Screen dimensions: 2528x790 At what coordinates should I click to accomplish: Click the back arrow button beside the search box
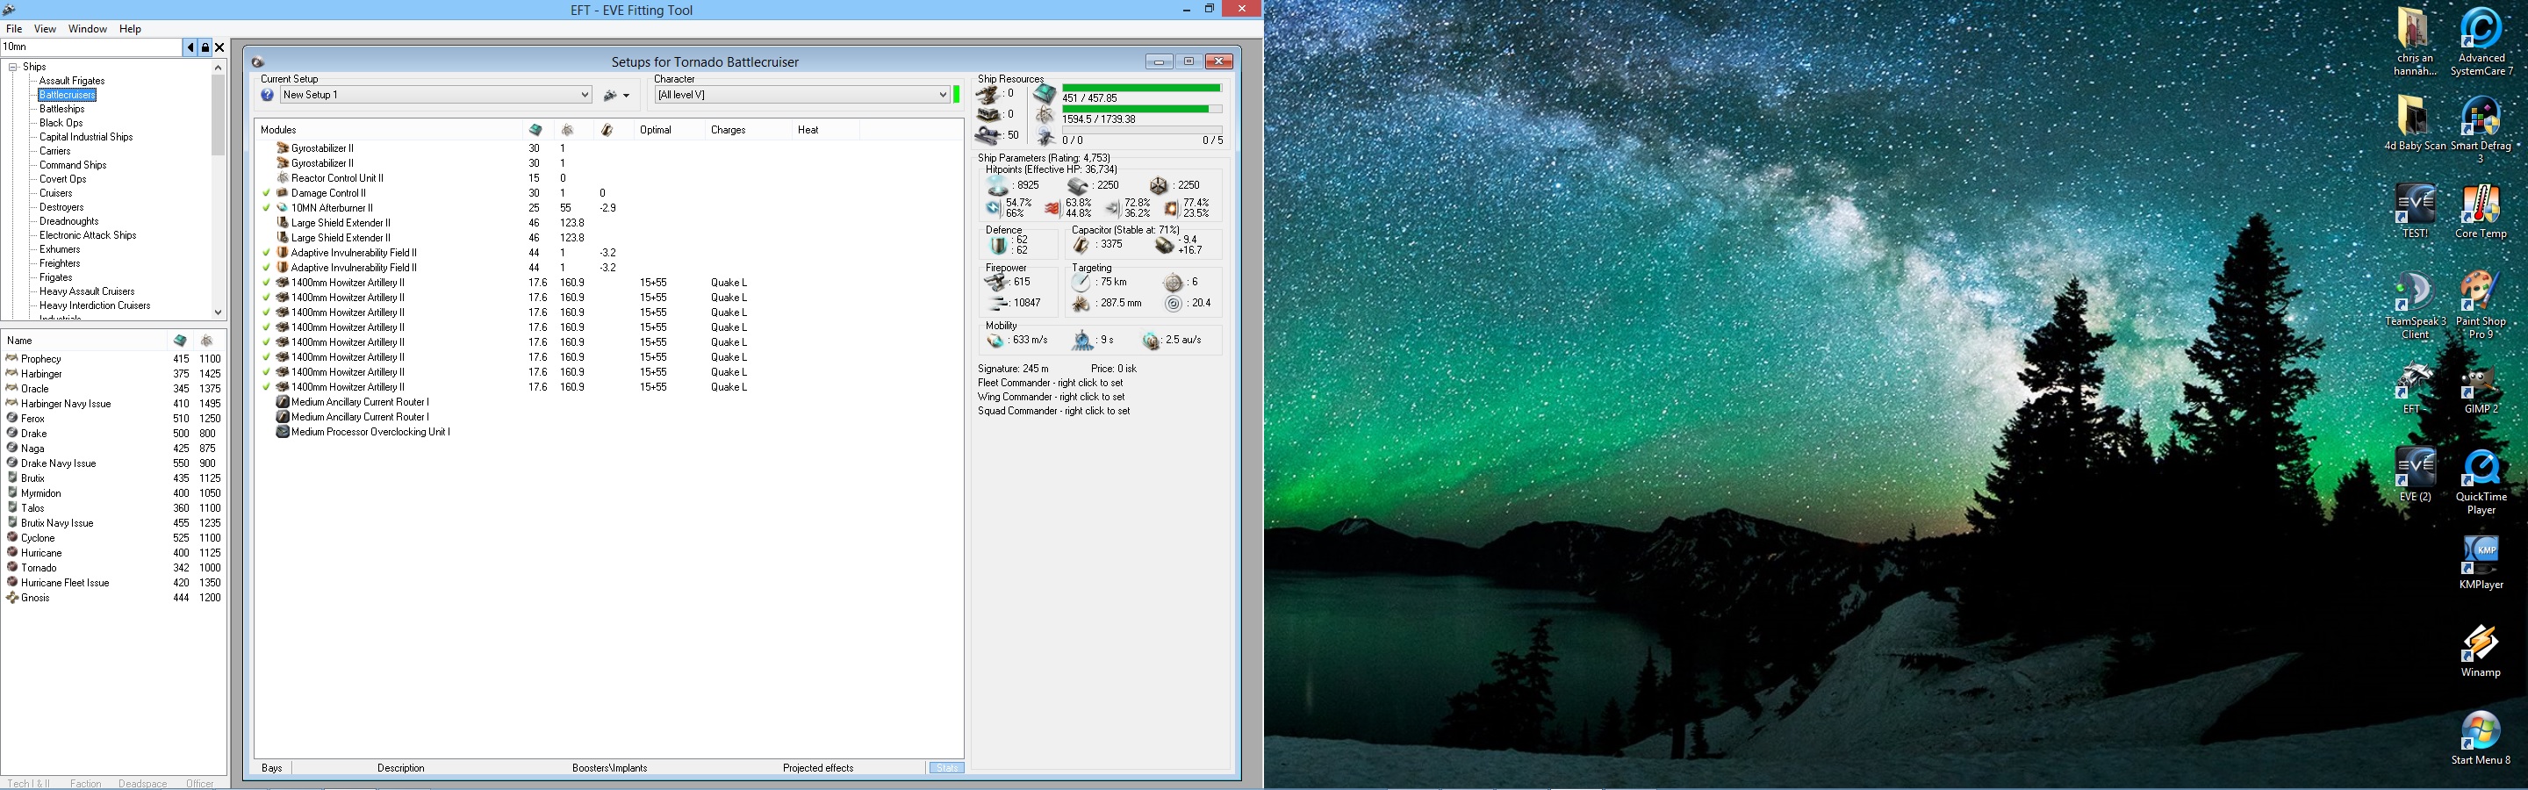(190, 47)
